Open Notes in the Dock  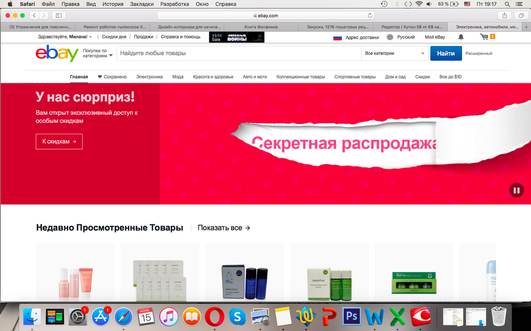[282, 316]
